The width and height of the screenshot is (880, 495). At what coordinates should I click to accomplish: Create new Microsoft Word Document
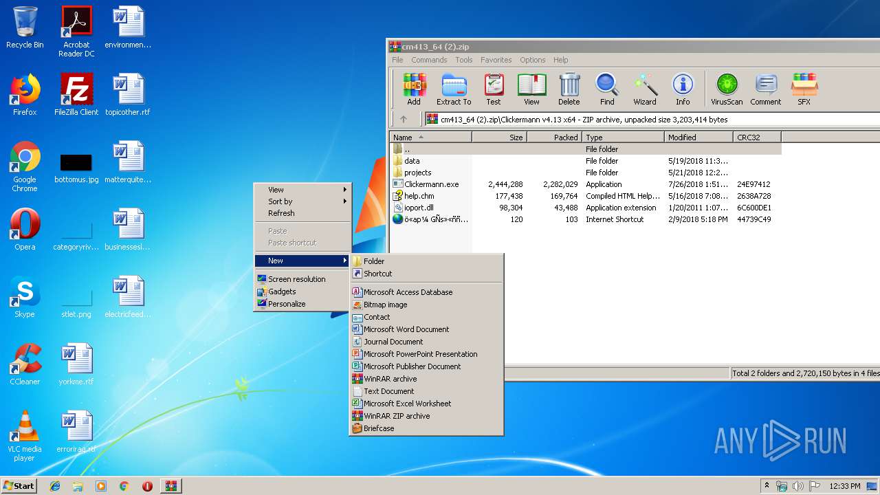(426, 329)
